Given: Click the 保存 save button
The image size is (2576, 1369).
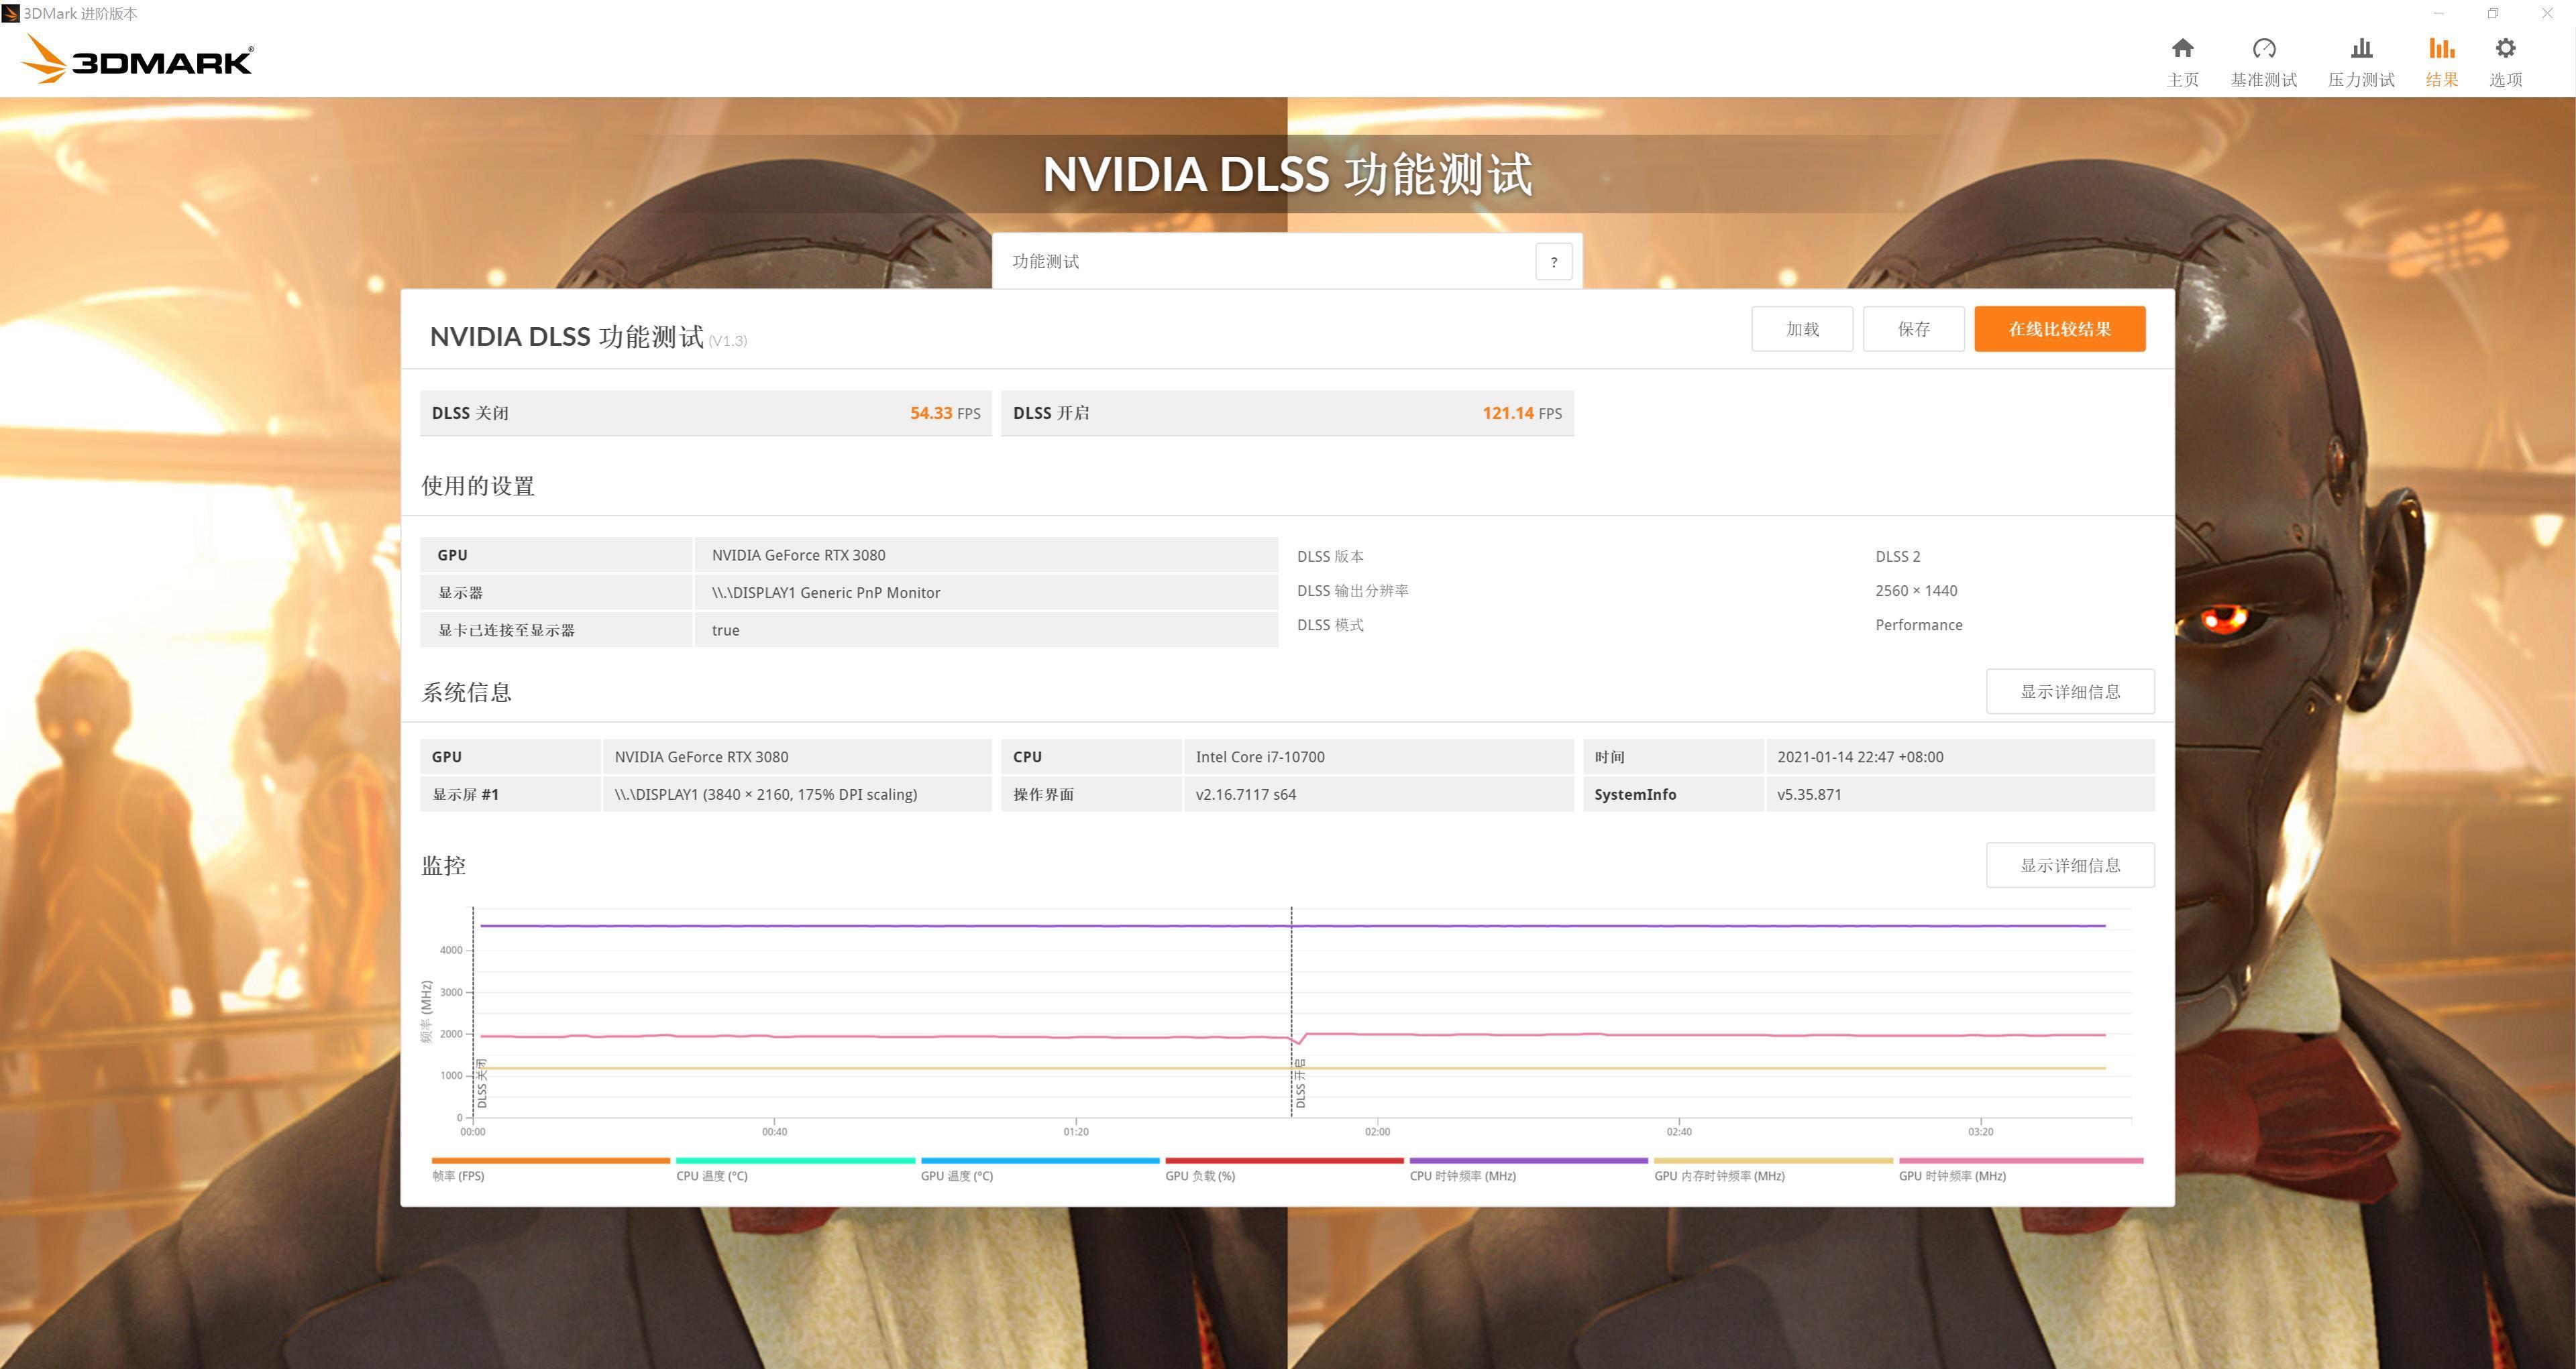Looking at the screenshot, I should (1913, 329).
